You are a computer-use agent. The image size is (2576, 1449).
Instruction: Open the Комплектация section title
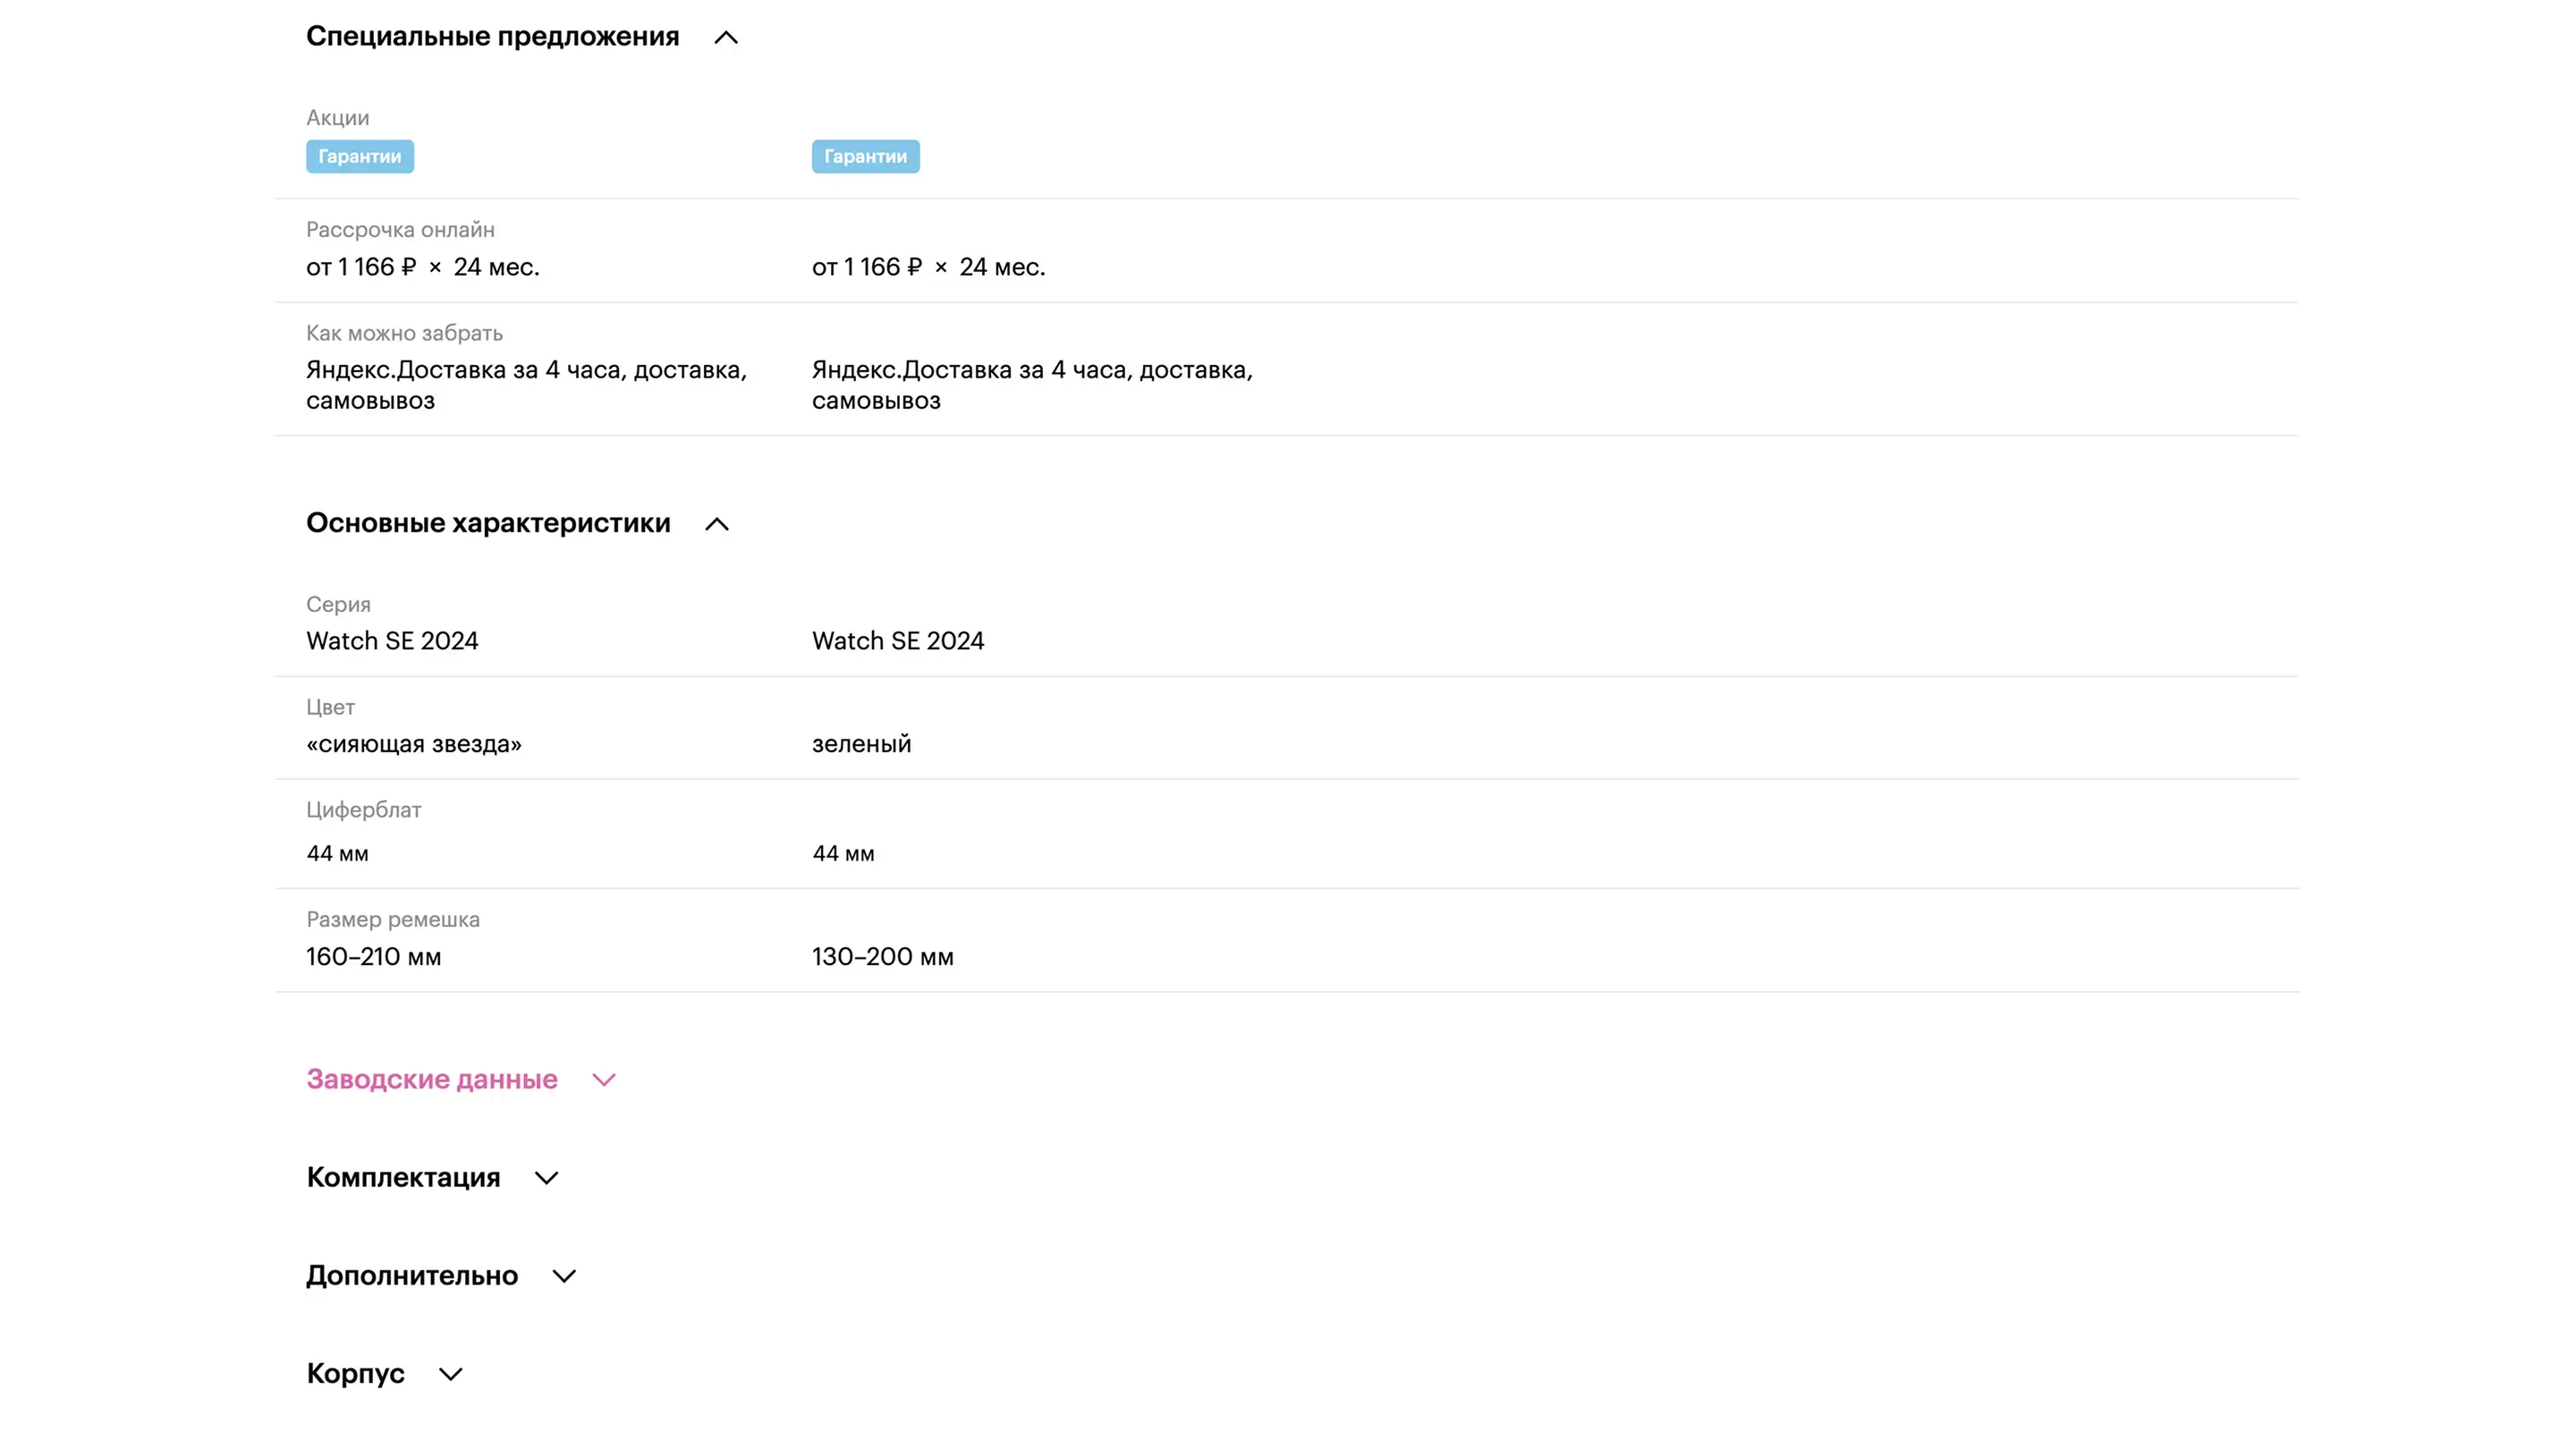[x=403, y=1177]
